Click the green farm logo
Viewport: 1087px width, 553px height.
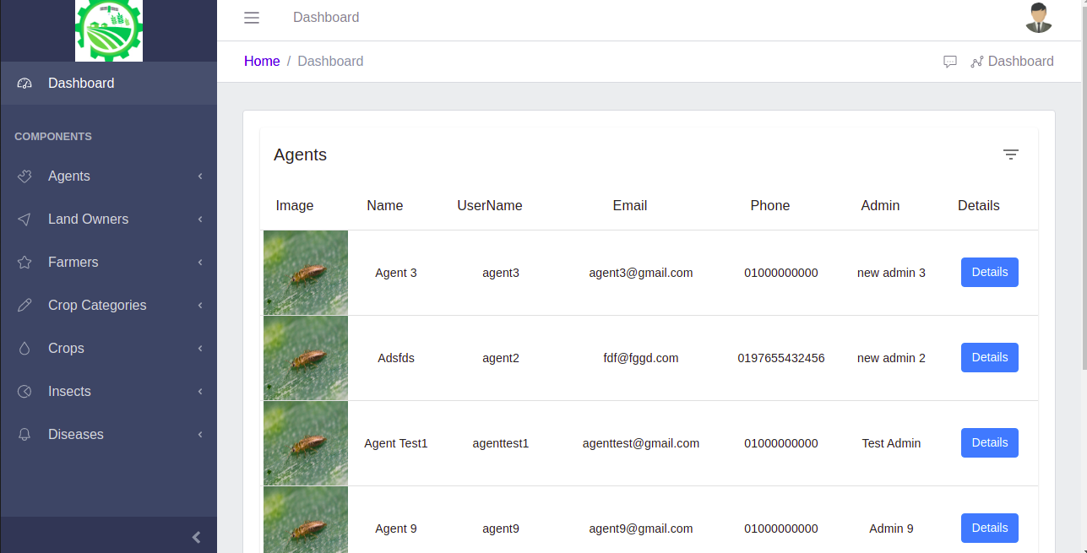tap(109, 30)
